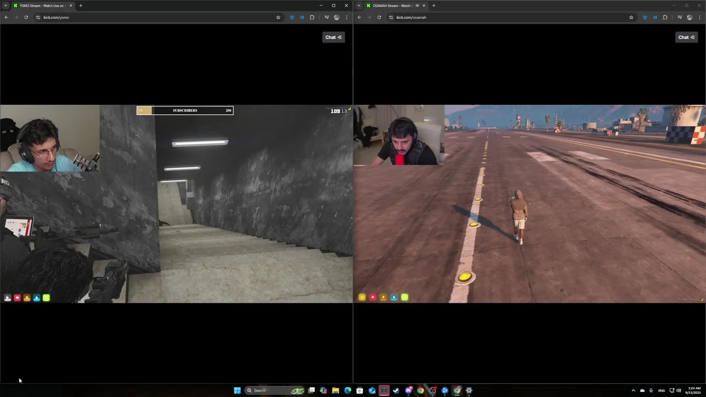The height and width of the screenshot is (397, 706).
Task: Open Extensions puzzle icon in OSAMAH window
Action: (x=665, y=17)
